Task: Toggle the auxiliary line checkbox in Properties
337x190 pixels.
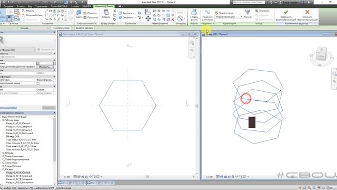Action: coord(38,83)
